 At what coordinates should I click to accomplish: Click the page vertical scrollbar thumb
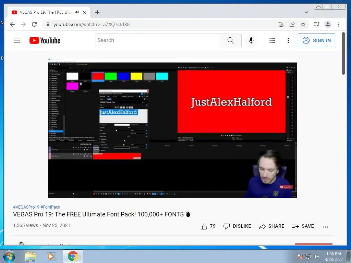[x=343, y=53]
